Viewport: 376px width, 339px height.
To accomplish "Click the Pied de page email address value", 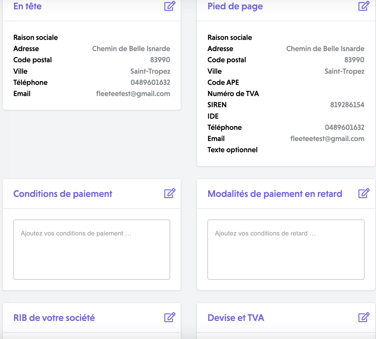I will click(x=327, y=139).
